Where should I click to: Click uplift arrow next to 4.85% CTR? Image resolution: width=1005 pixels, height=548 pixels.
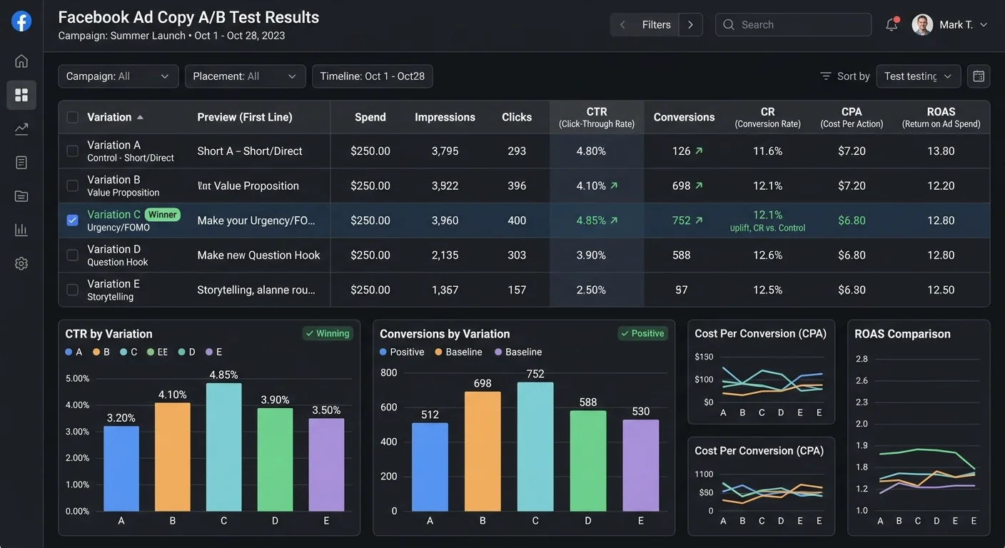(x=614, y=220)
